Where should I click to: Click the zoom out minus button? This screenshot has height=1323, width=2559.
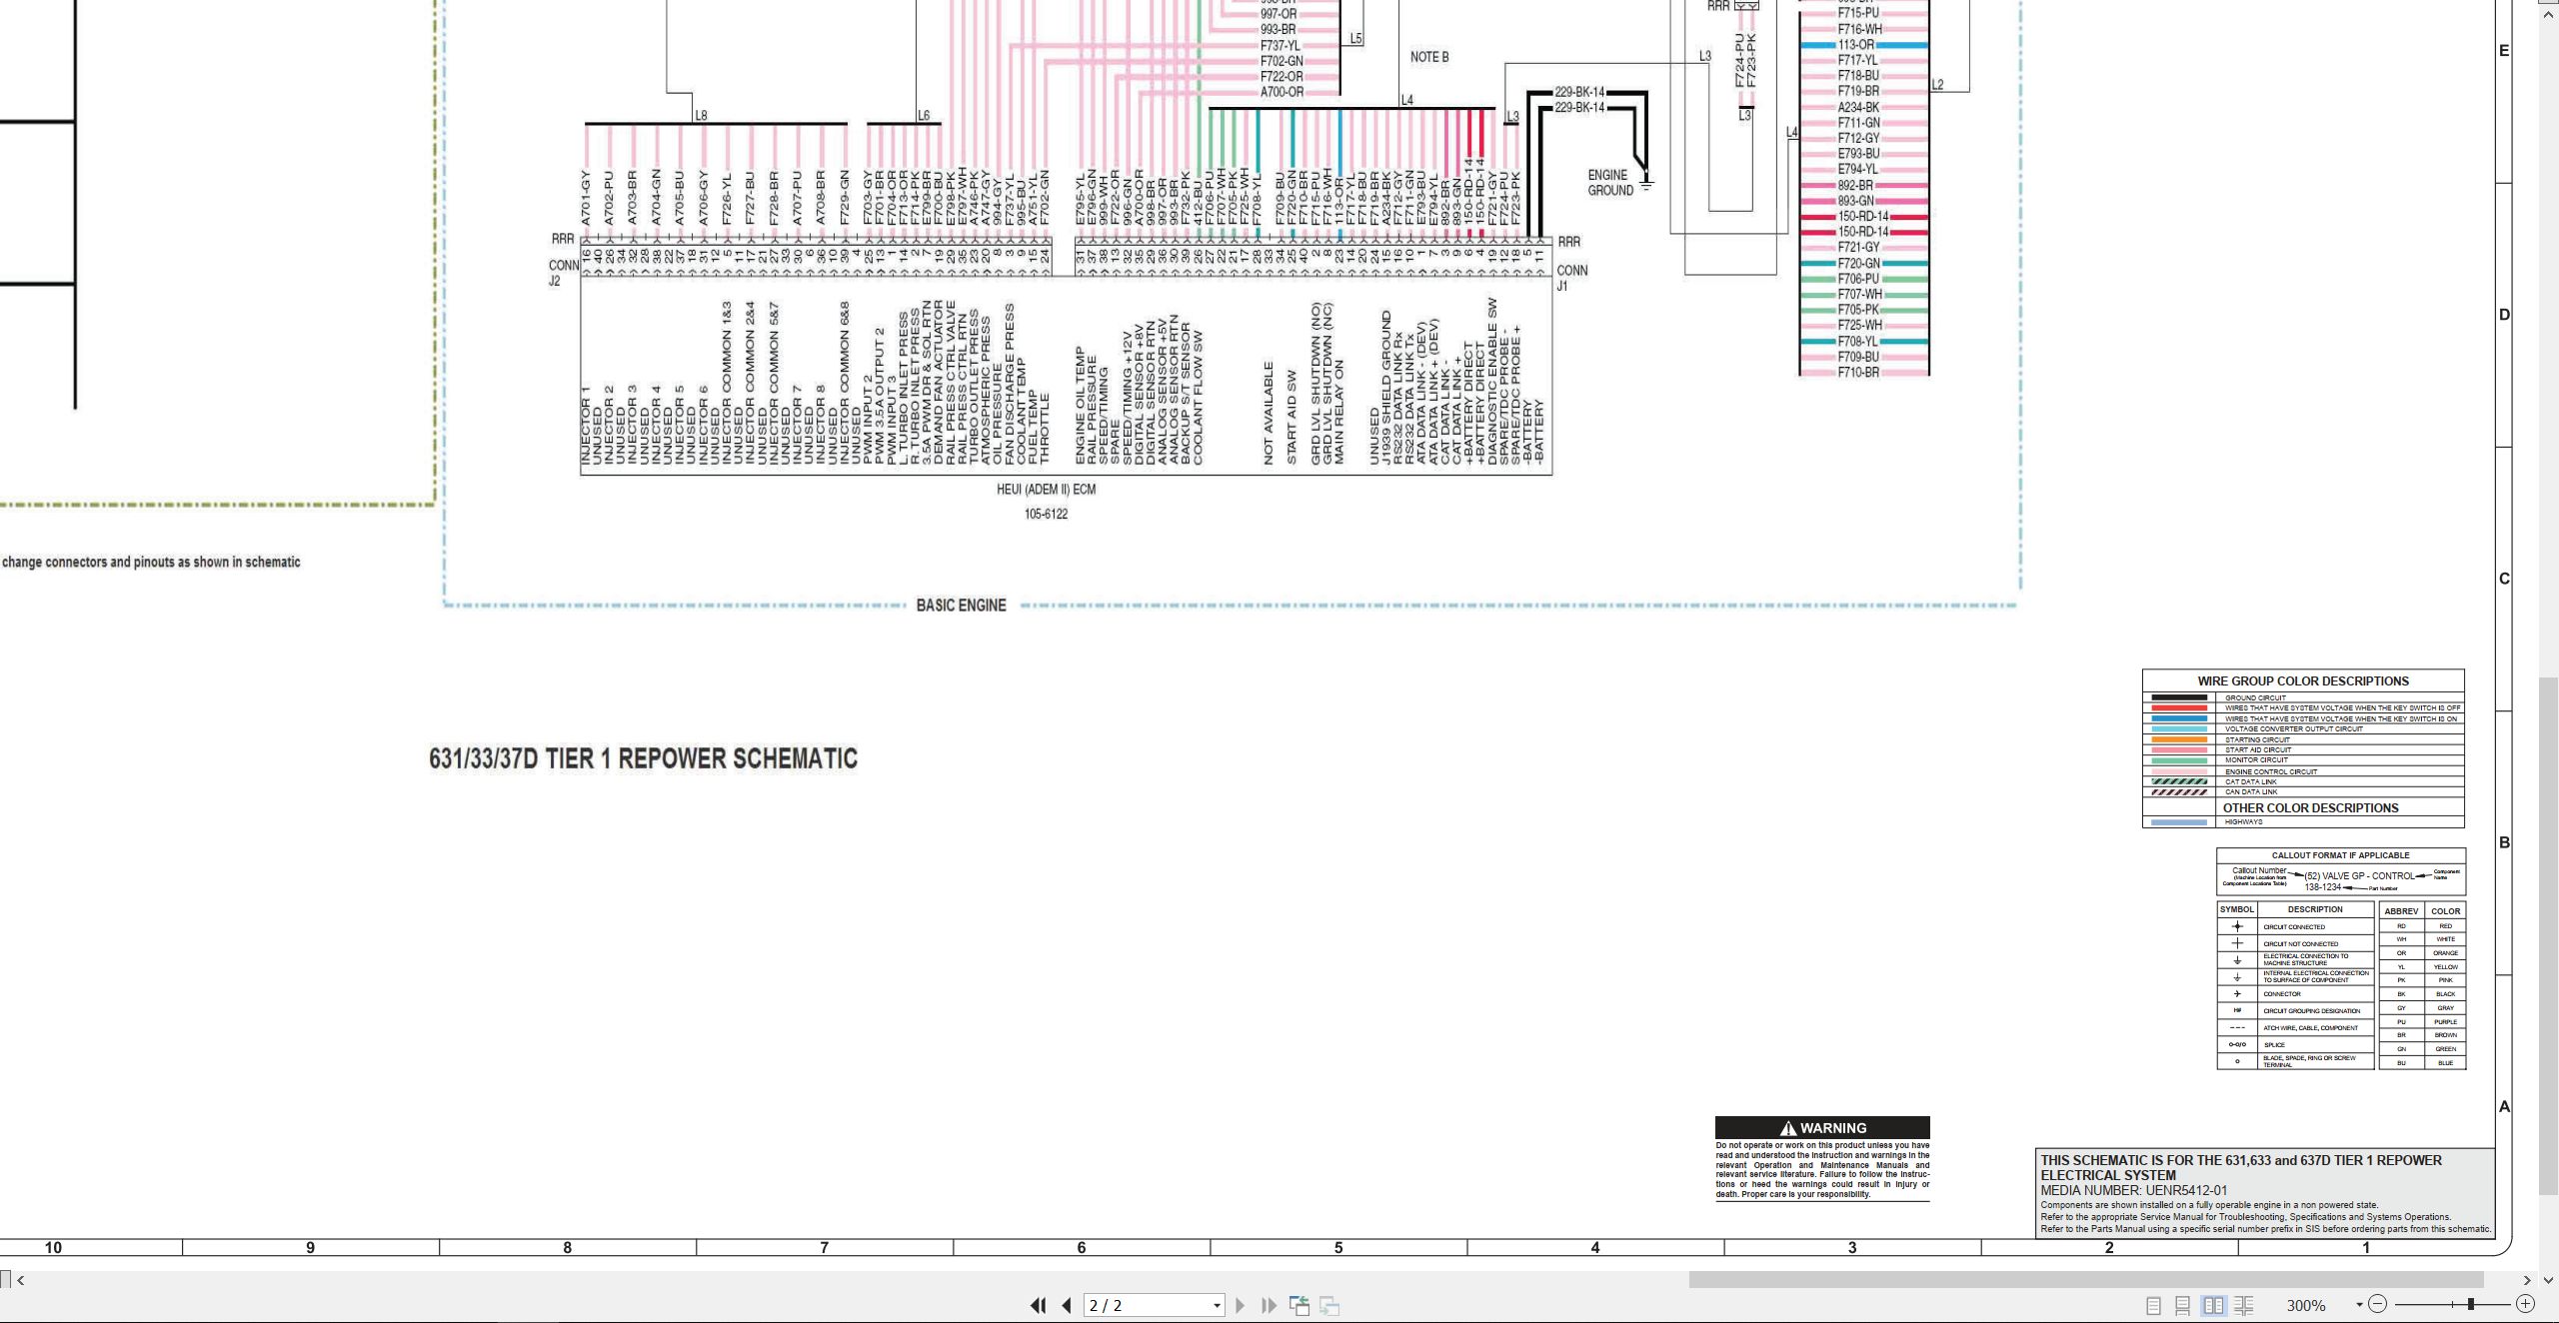(x=2378, y=1304)
